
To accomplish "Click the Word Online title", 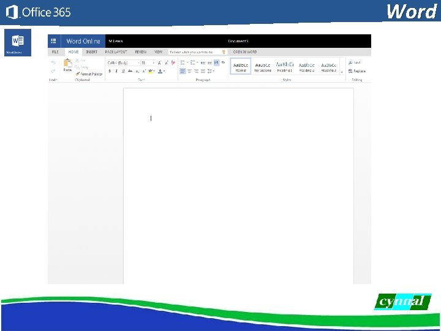I will [x=83, y=41].
